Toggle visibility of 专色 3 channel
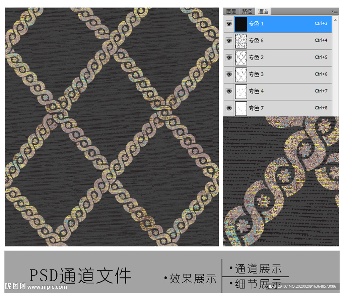343x293 pixels. click(x=229, y=75)
